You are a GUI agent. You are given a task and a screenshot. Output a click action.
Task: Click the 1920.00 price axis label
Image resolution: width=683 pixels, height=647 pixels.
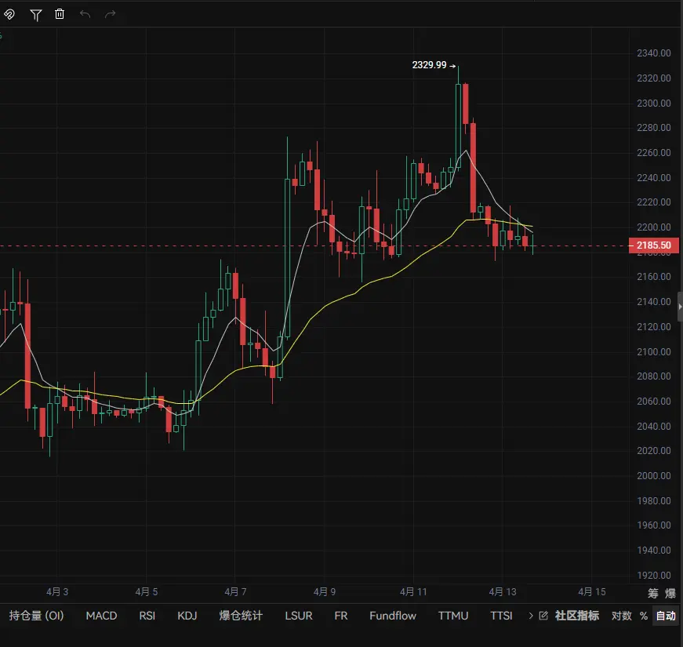653,575
